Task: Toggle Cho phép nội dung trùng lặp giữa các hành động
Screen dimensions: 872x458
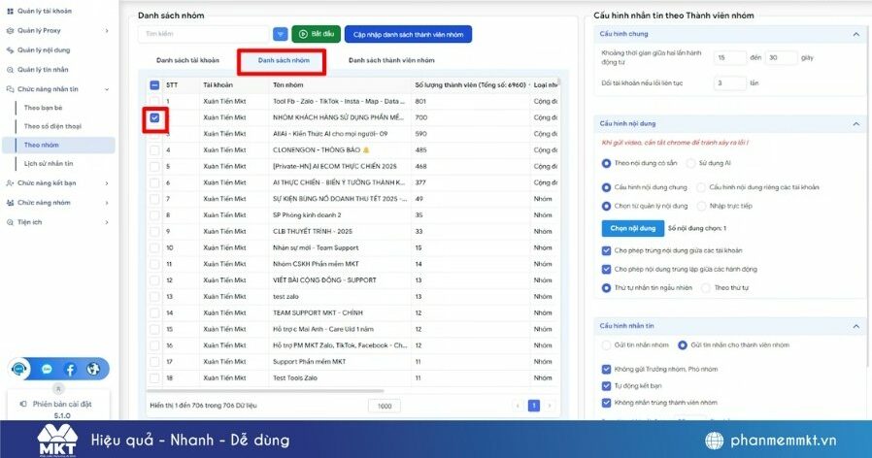Action: (x=606, y=269)
